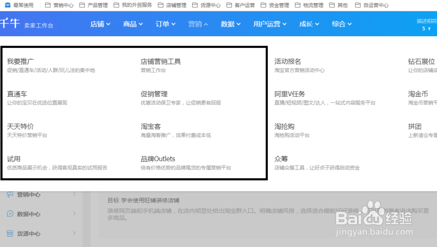Click the 描述相符 score in the header
Viewport: 437px width, 247px height.
pyautogui.click(x=427, y=25)
